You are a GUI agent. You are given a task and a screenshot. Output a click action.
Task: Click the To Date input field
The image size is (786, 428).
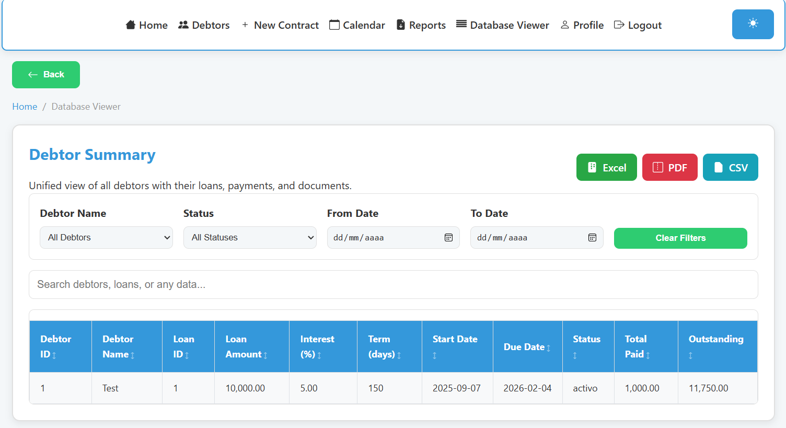[537, 238]
